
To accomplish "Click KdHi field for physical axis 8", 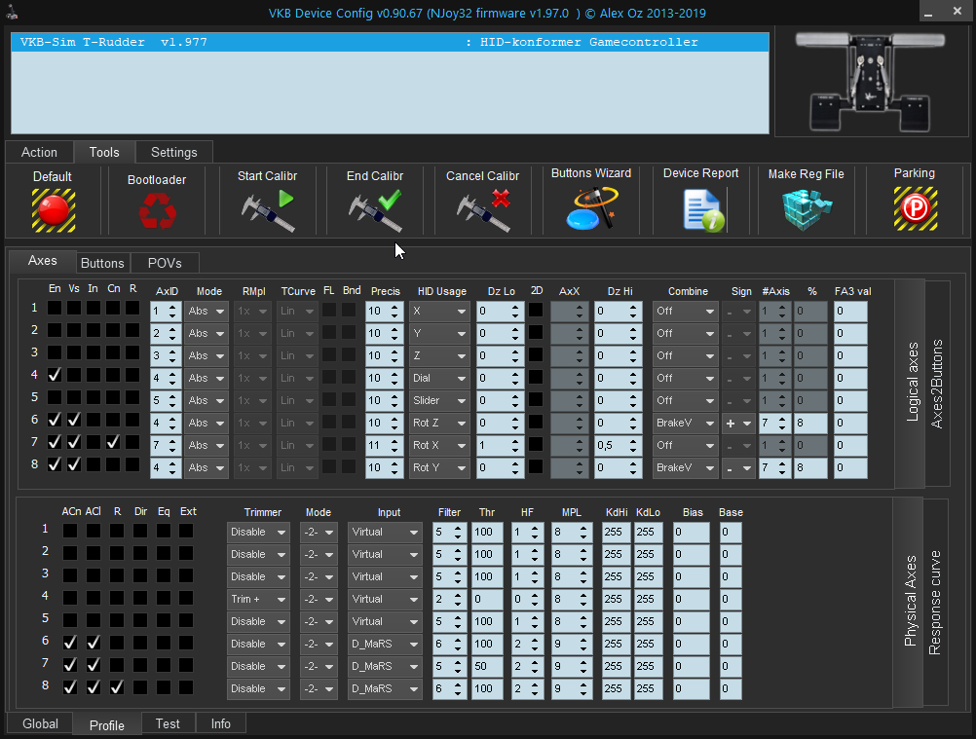I will click(617, 688).
